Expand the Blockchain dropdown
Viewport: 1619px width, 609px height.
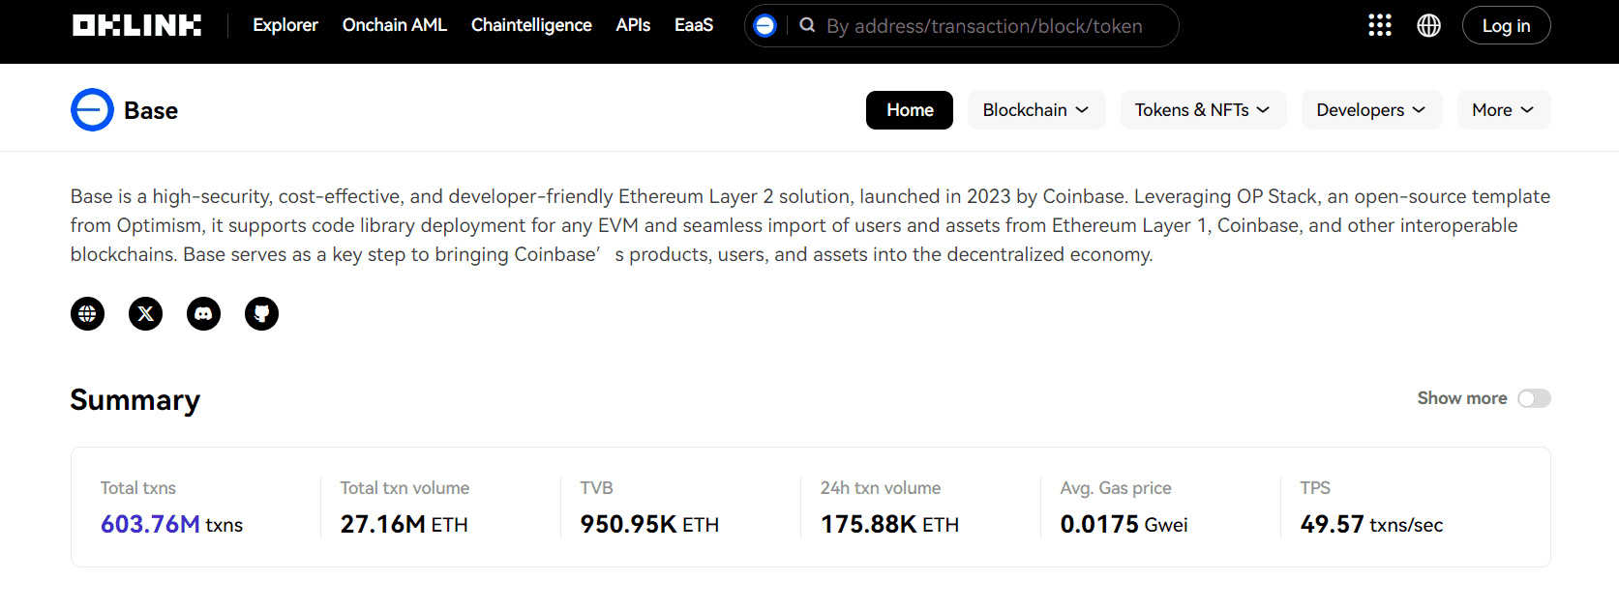(x=1036, y=110)
